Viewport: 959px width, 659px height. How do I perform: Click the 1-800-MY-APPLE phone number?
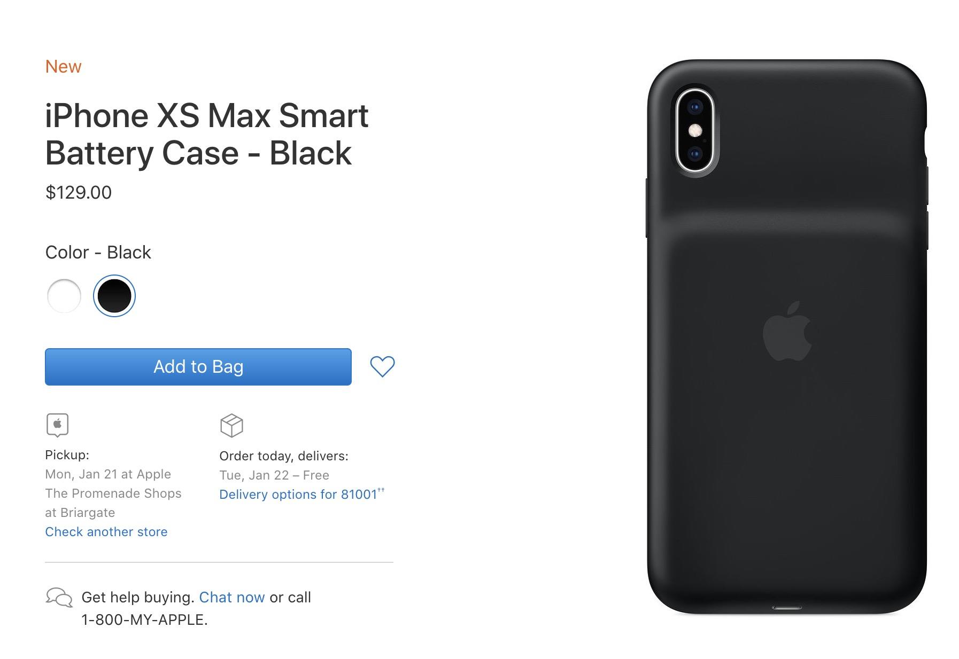[x=144, y=619]
